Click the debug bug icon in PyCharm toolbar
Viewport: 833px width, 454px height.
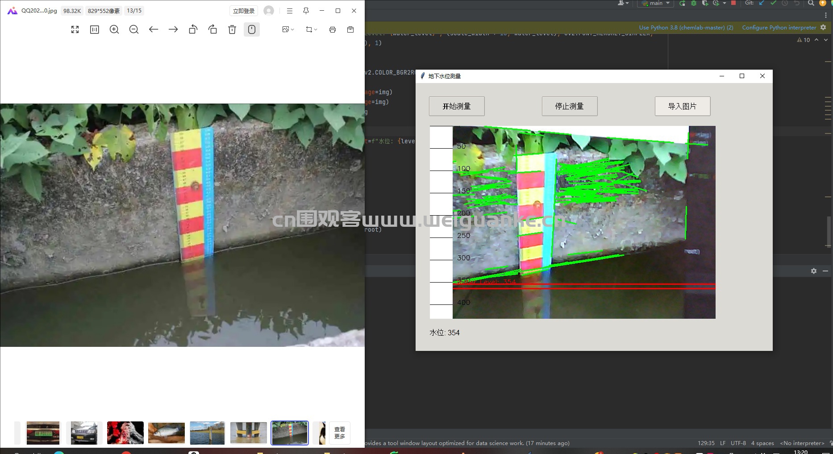[694, 3]
